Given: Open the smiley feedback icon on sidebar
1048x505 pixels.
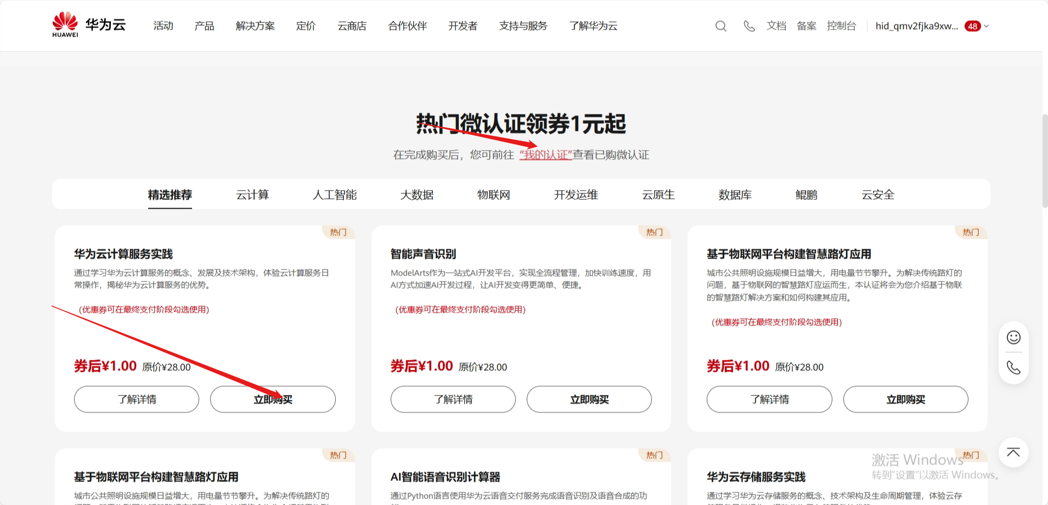Looking at the screenshot, I should point(1013,337).
